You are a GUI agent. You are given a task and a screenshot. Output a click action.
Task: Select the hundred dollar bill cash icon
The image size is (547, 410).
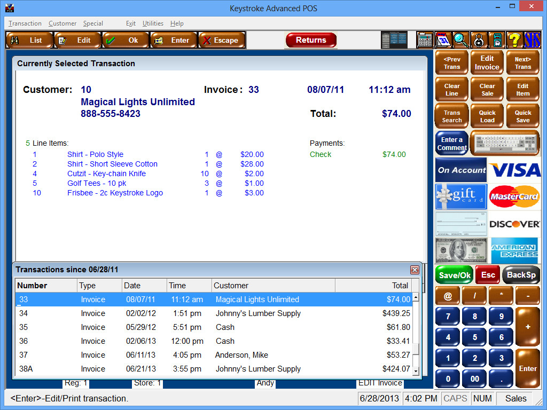[461, 251]
